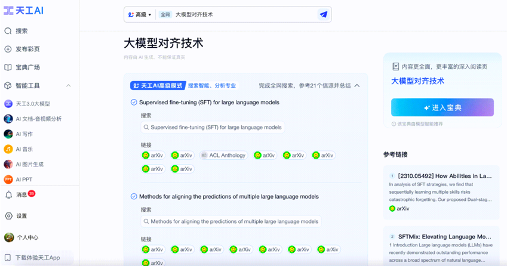Open AI 写作 tool

point(19,134)
